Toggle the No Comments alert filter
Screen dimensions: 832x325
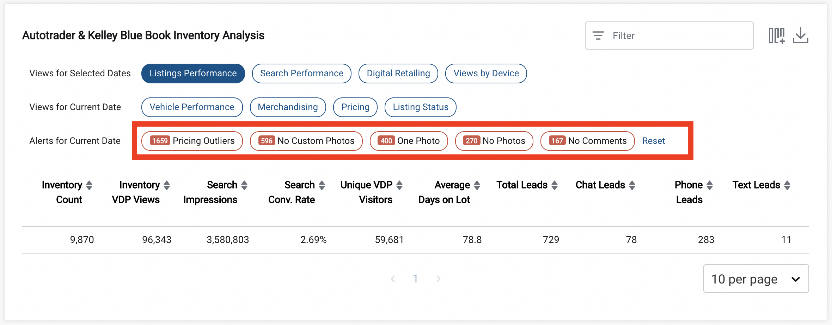[x=588, y=141]
